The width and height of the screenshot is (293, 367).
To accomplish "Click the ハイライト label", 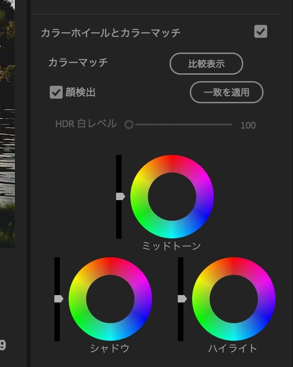I will 233,348.
